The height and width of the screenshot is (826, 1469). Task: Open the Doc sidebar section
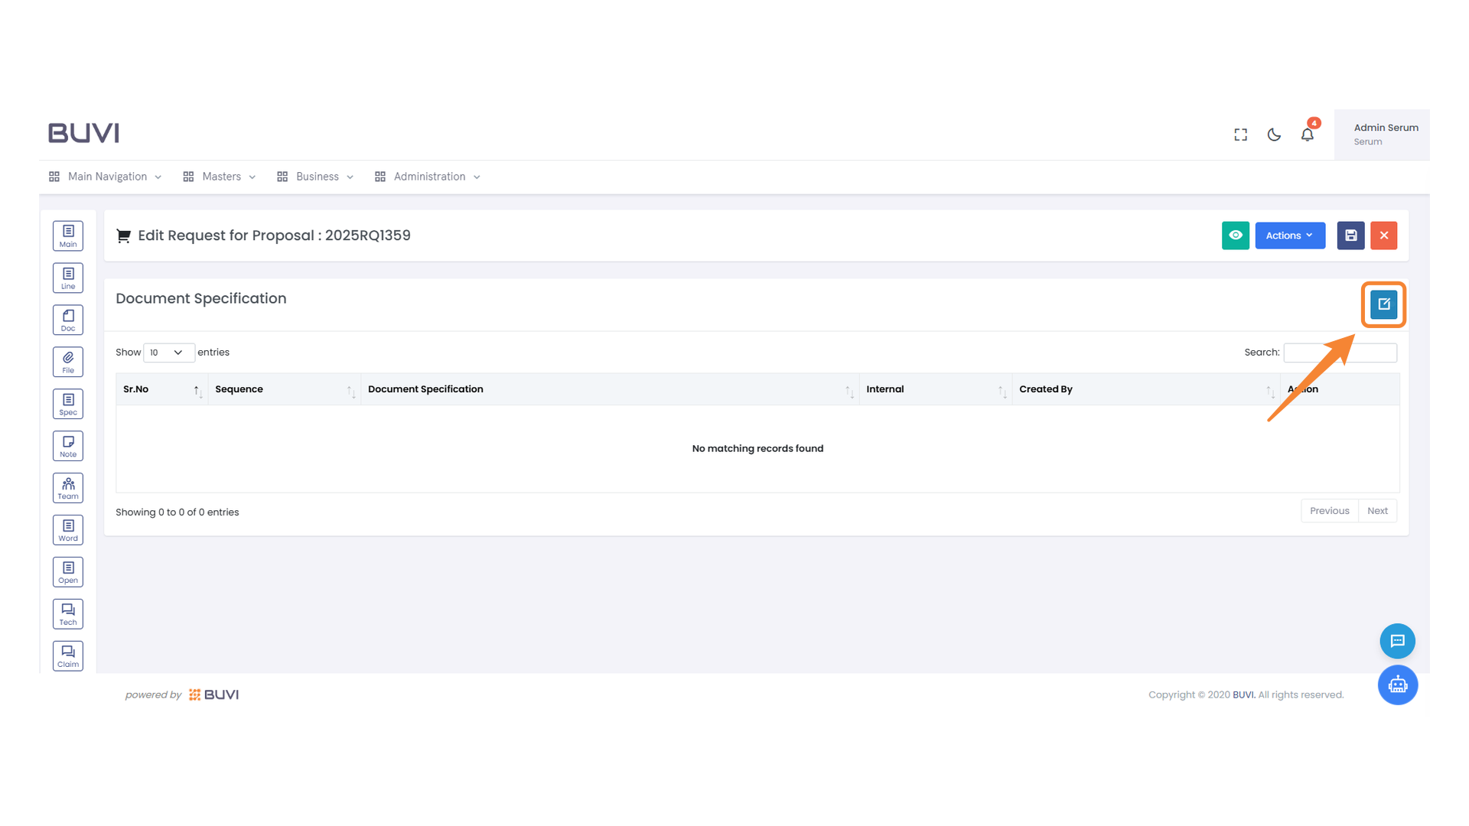[x=68, y=320]
